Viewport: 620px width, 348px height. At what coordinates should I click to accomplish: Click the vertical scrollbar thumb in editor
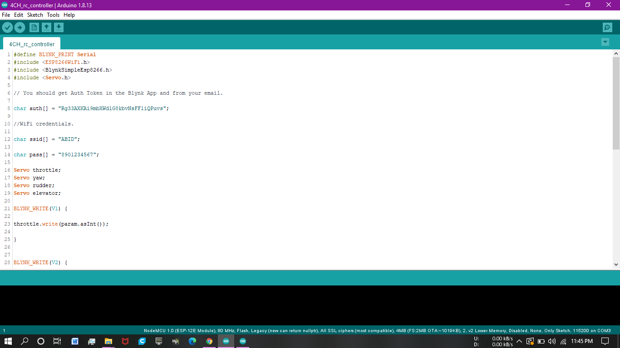point(616,103)
